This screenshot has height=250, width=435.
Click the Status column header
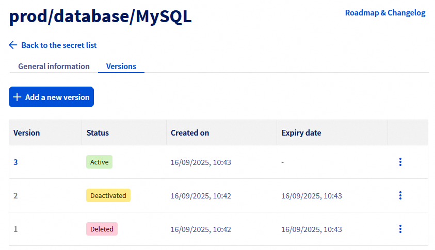[x=98, y=133]
